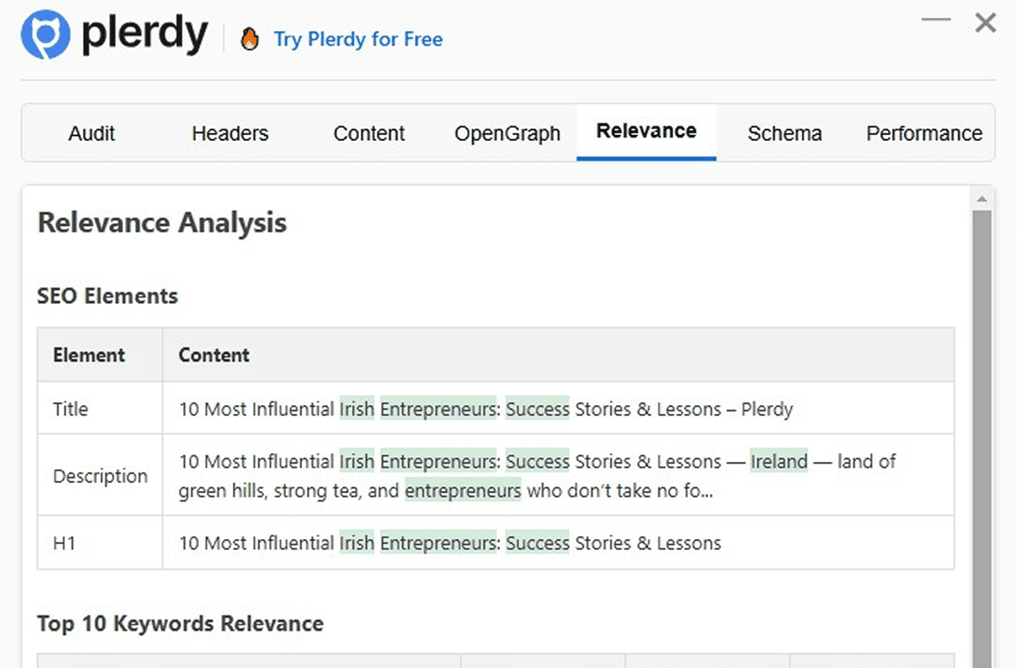Click the scrollbar up arrow
Image resolution: width=1017 pixels, height=668 pixels.
(982, 199)
